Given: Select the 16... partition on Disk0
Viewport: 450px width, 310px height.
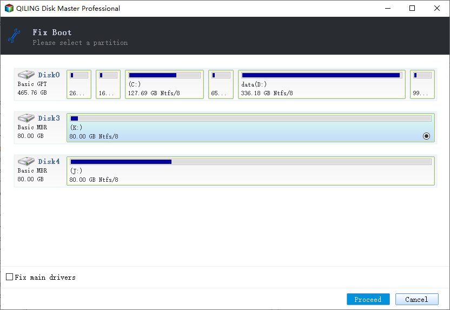Looking at the screenshot, I should click(108, 84).
